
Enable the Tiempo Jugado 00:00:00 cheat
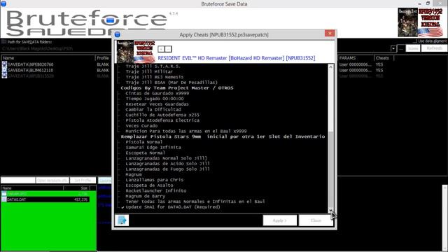[x=155, y=99]
